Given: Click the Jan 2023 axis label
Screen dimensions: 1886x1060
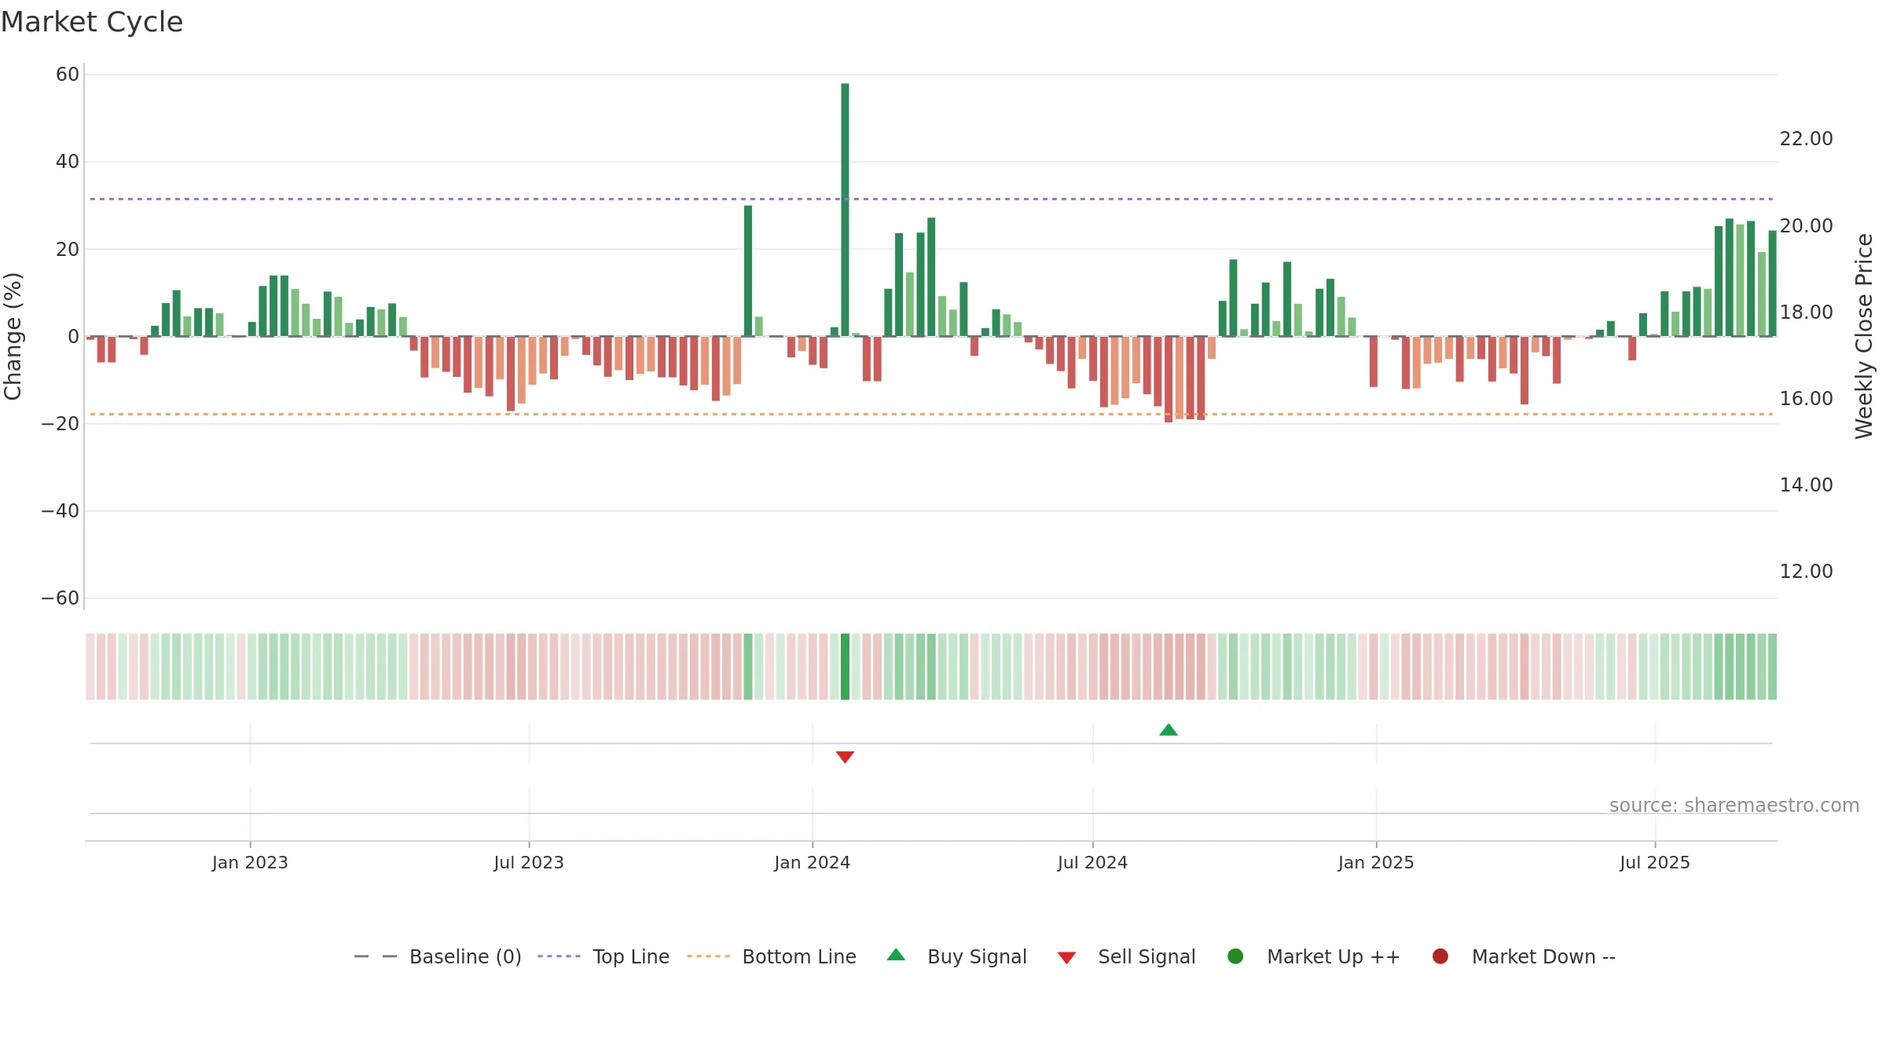Looking at the screenshot, I should (250, 863).
